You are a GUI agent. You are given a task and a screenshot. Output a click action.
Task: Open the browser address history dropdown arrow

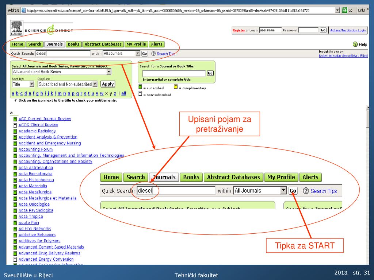(x=337, y=10)
